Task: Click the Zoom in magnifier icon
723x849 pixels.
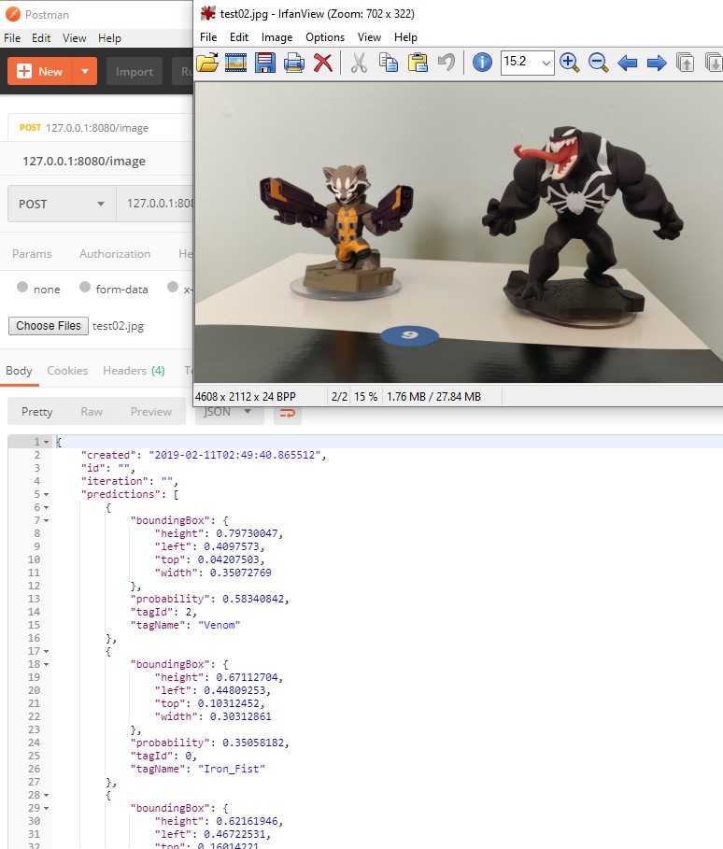Action: pos(569,63)
